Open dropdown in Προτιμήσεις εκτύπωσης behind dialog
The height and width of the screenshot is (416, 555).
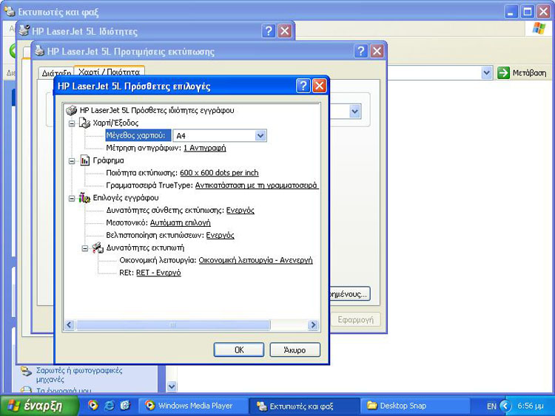pos(354,112)
